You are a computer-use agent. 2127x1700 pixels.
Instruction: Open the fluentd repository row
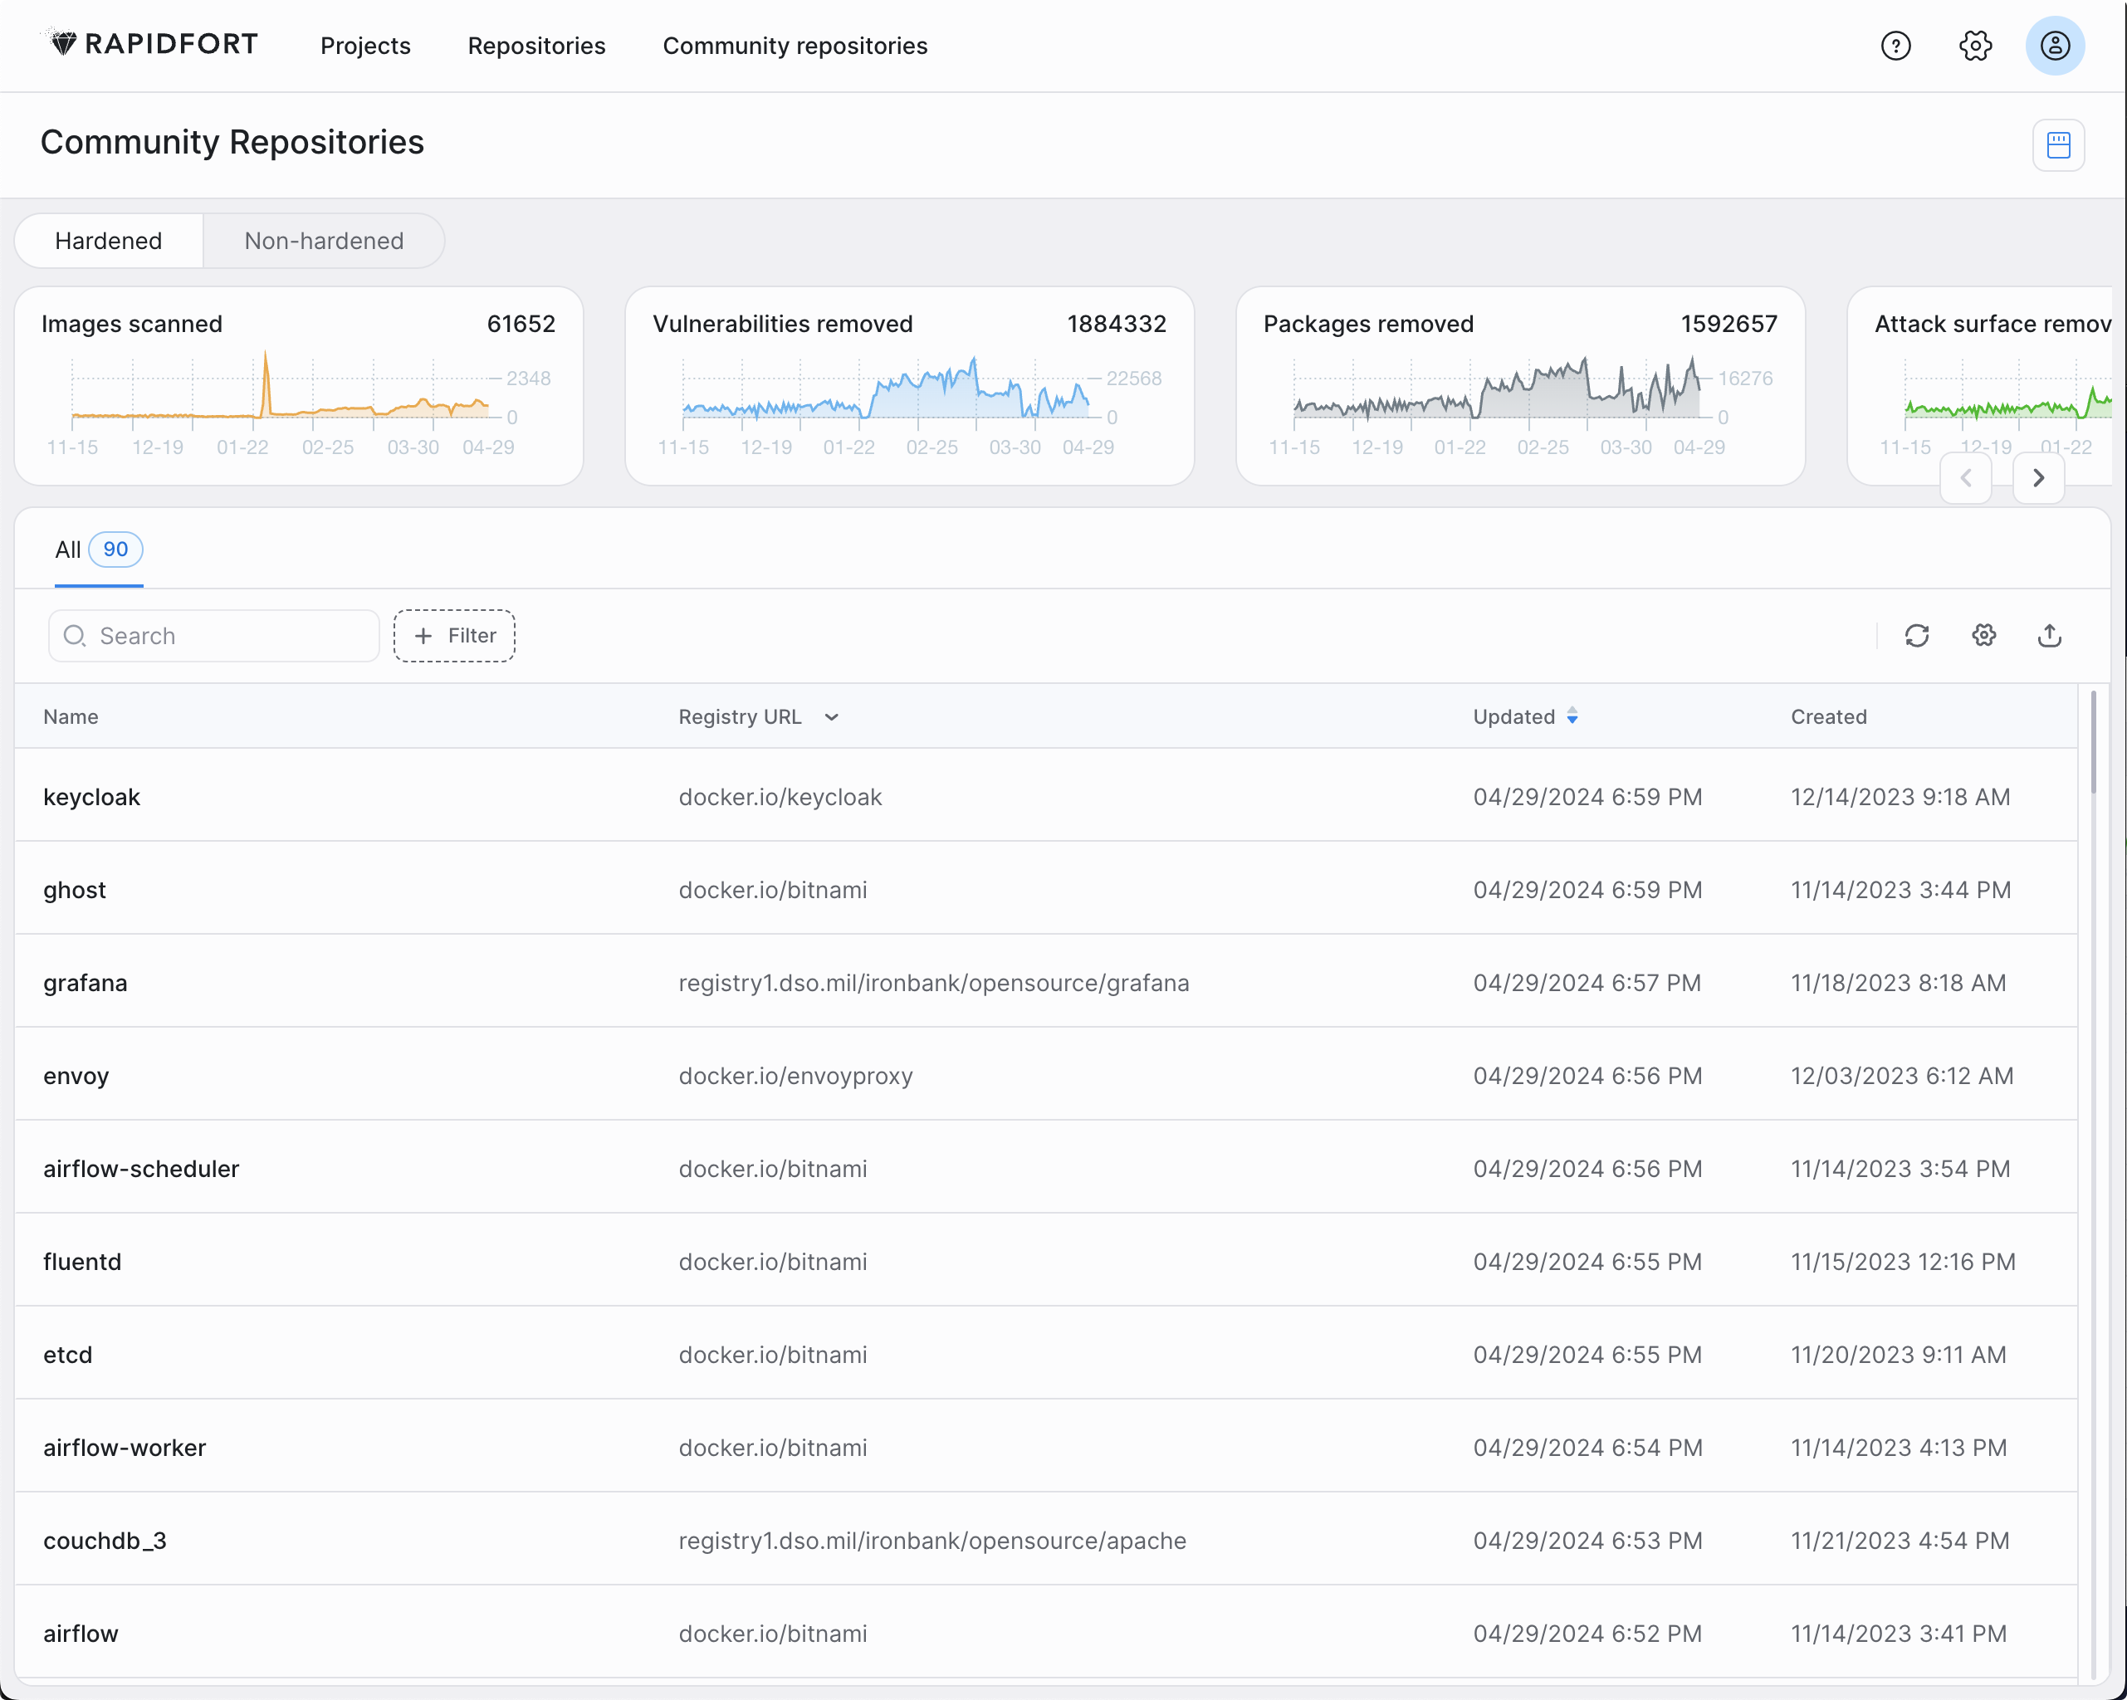1046,1261
